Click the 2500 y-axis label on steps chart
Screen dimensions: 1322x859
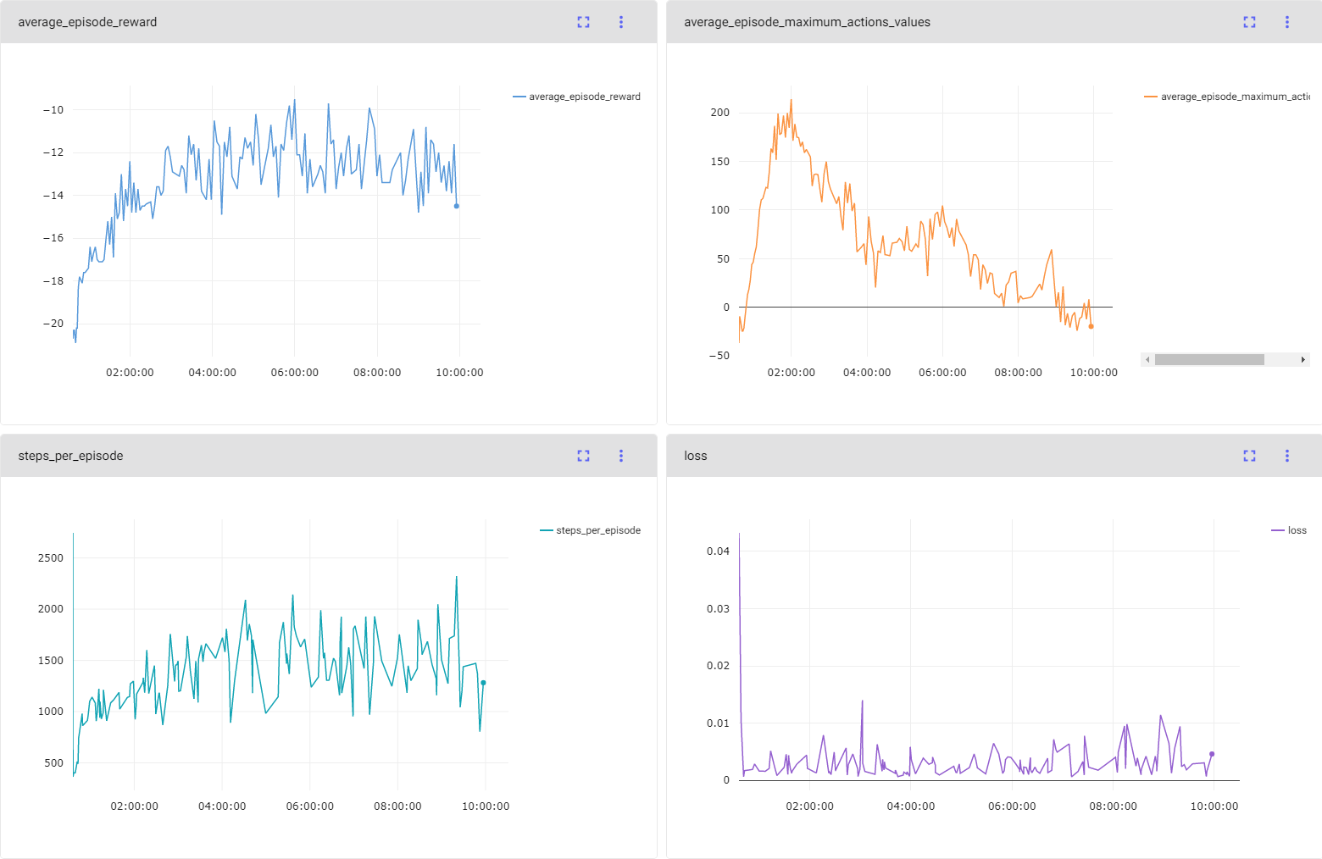(x=51, y=558)
